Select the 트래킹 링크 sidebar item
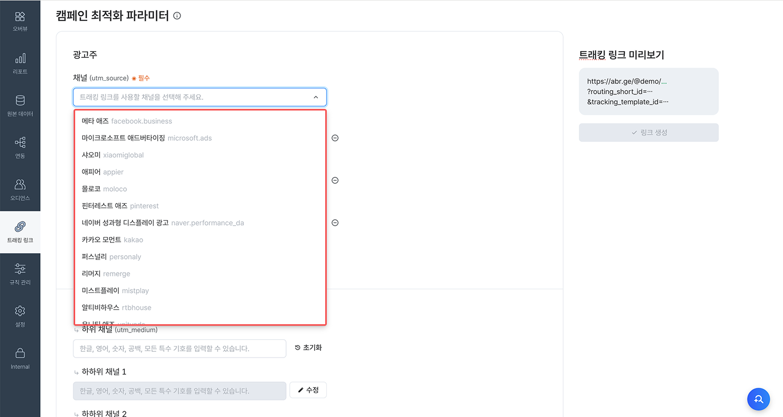Screen dimensions: 783x417 (x=20, y=232)
